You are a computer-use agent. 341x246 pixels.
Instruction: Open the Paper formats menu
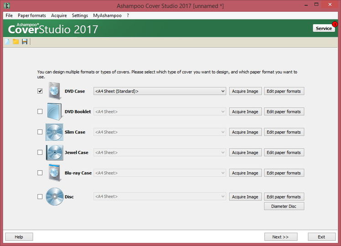(x=32, y=15)
